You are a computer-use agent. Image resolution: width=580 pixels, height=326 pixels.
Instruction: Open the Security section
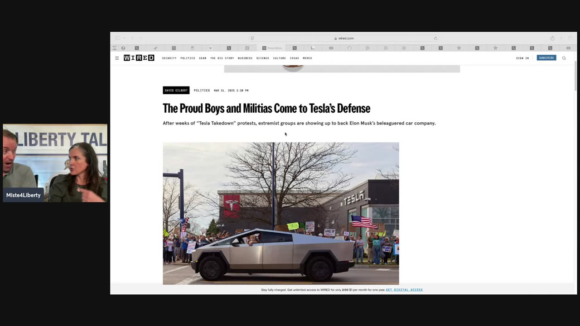(169, 58)
